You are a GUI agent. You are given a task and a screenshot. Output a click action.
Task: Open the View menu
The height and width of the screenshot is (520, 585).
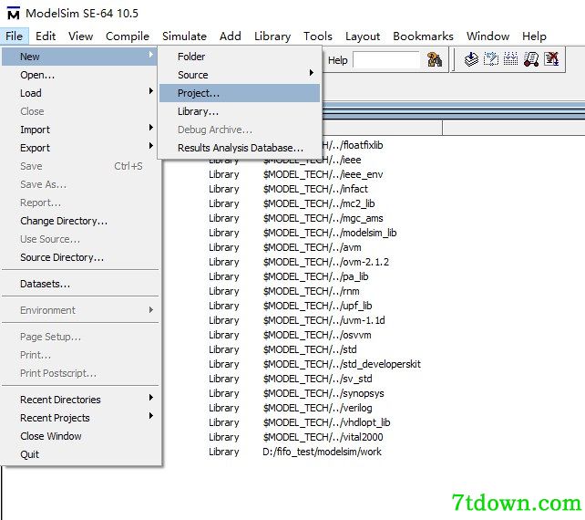[80, 36]
